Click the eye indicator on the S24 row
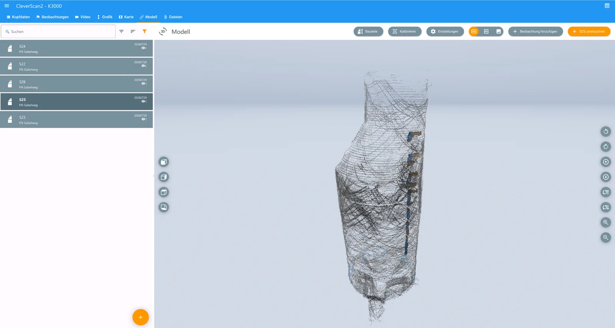 coord(144,48)
